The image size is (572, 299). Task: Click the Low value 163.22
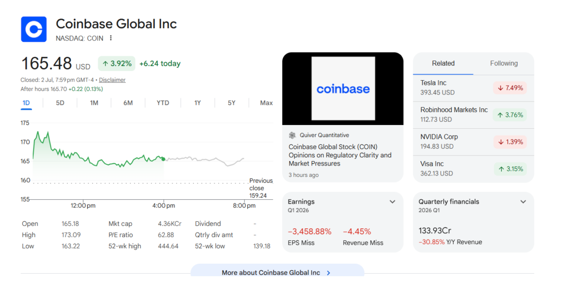point(71,247)
